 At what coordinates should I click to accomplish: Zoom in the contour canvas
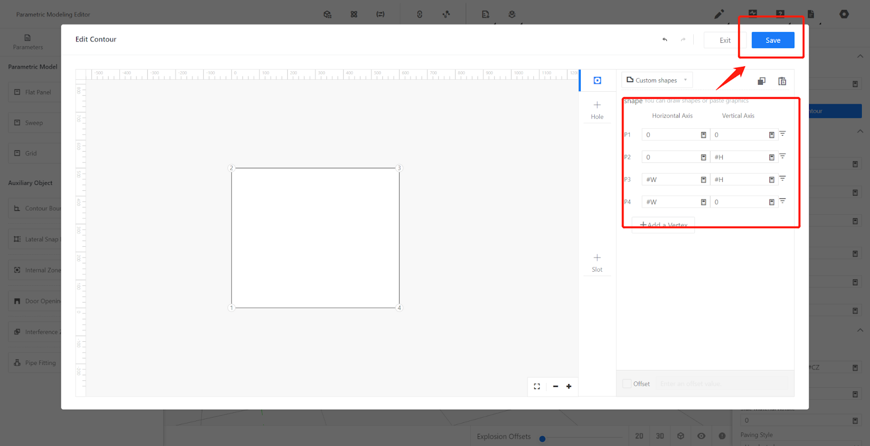coord(569,386)
